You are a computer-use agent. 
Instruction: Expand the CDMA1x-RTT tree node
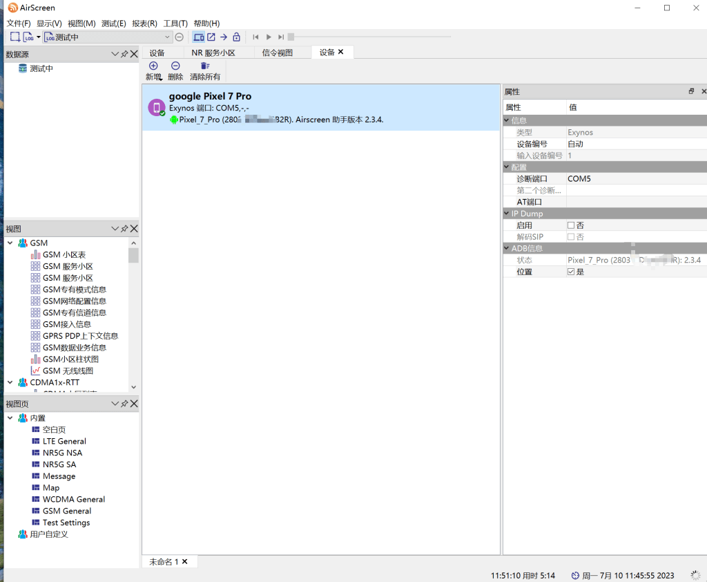point(10,382)
